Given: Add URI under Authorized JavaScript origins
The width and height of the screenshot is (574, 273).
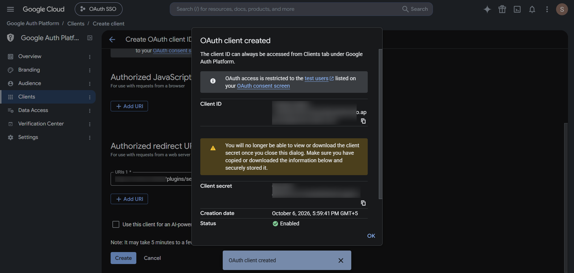Looking at the screenshot, I should click(x=129, y=106).
